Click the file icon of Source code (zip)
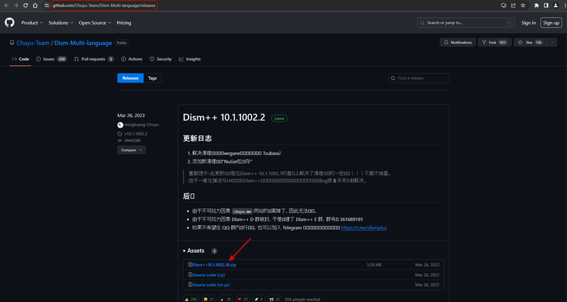Image resolution: width=567 pixels, height=302 pixels. 190,275
